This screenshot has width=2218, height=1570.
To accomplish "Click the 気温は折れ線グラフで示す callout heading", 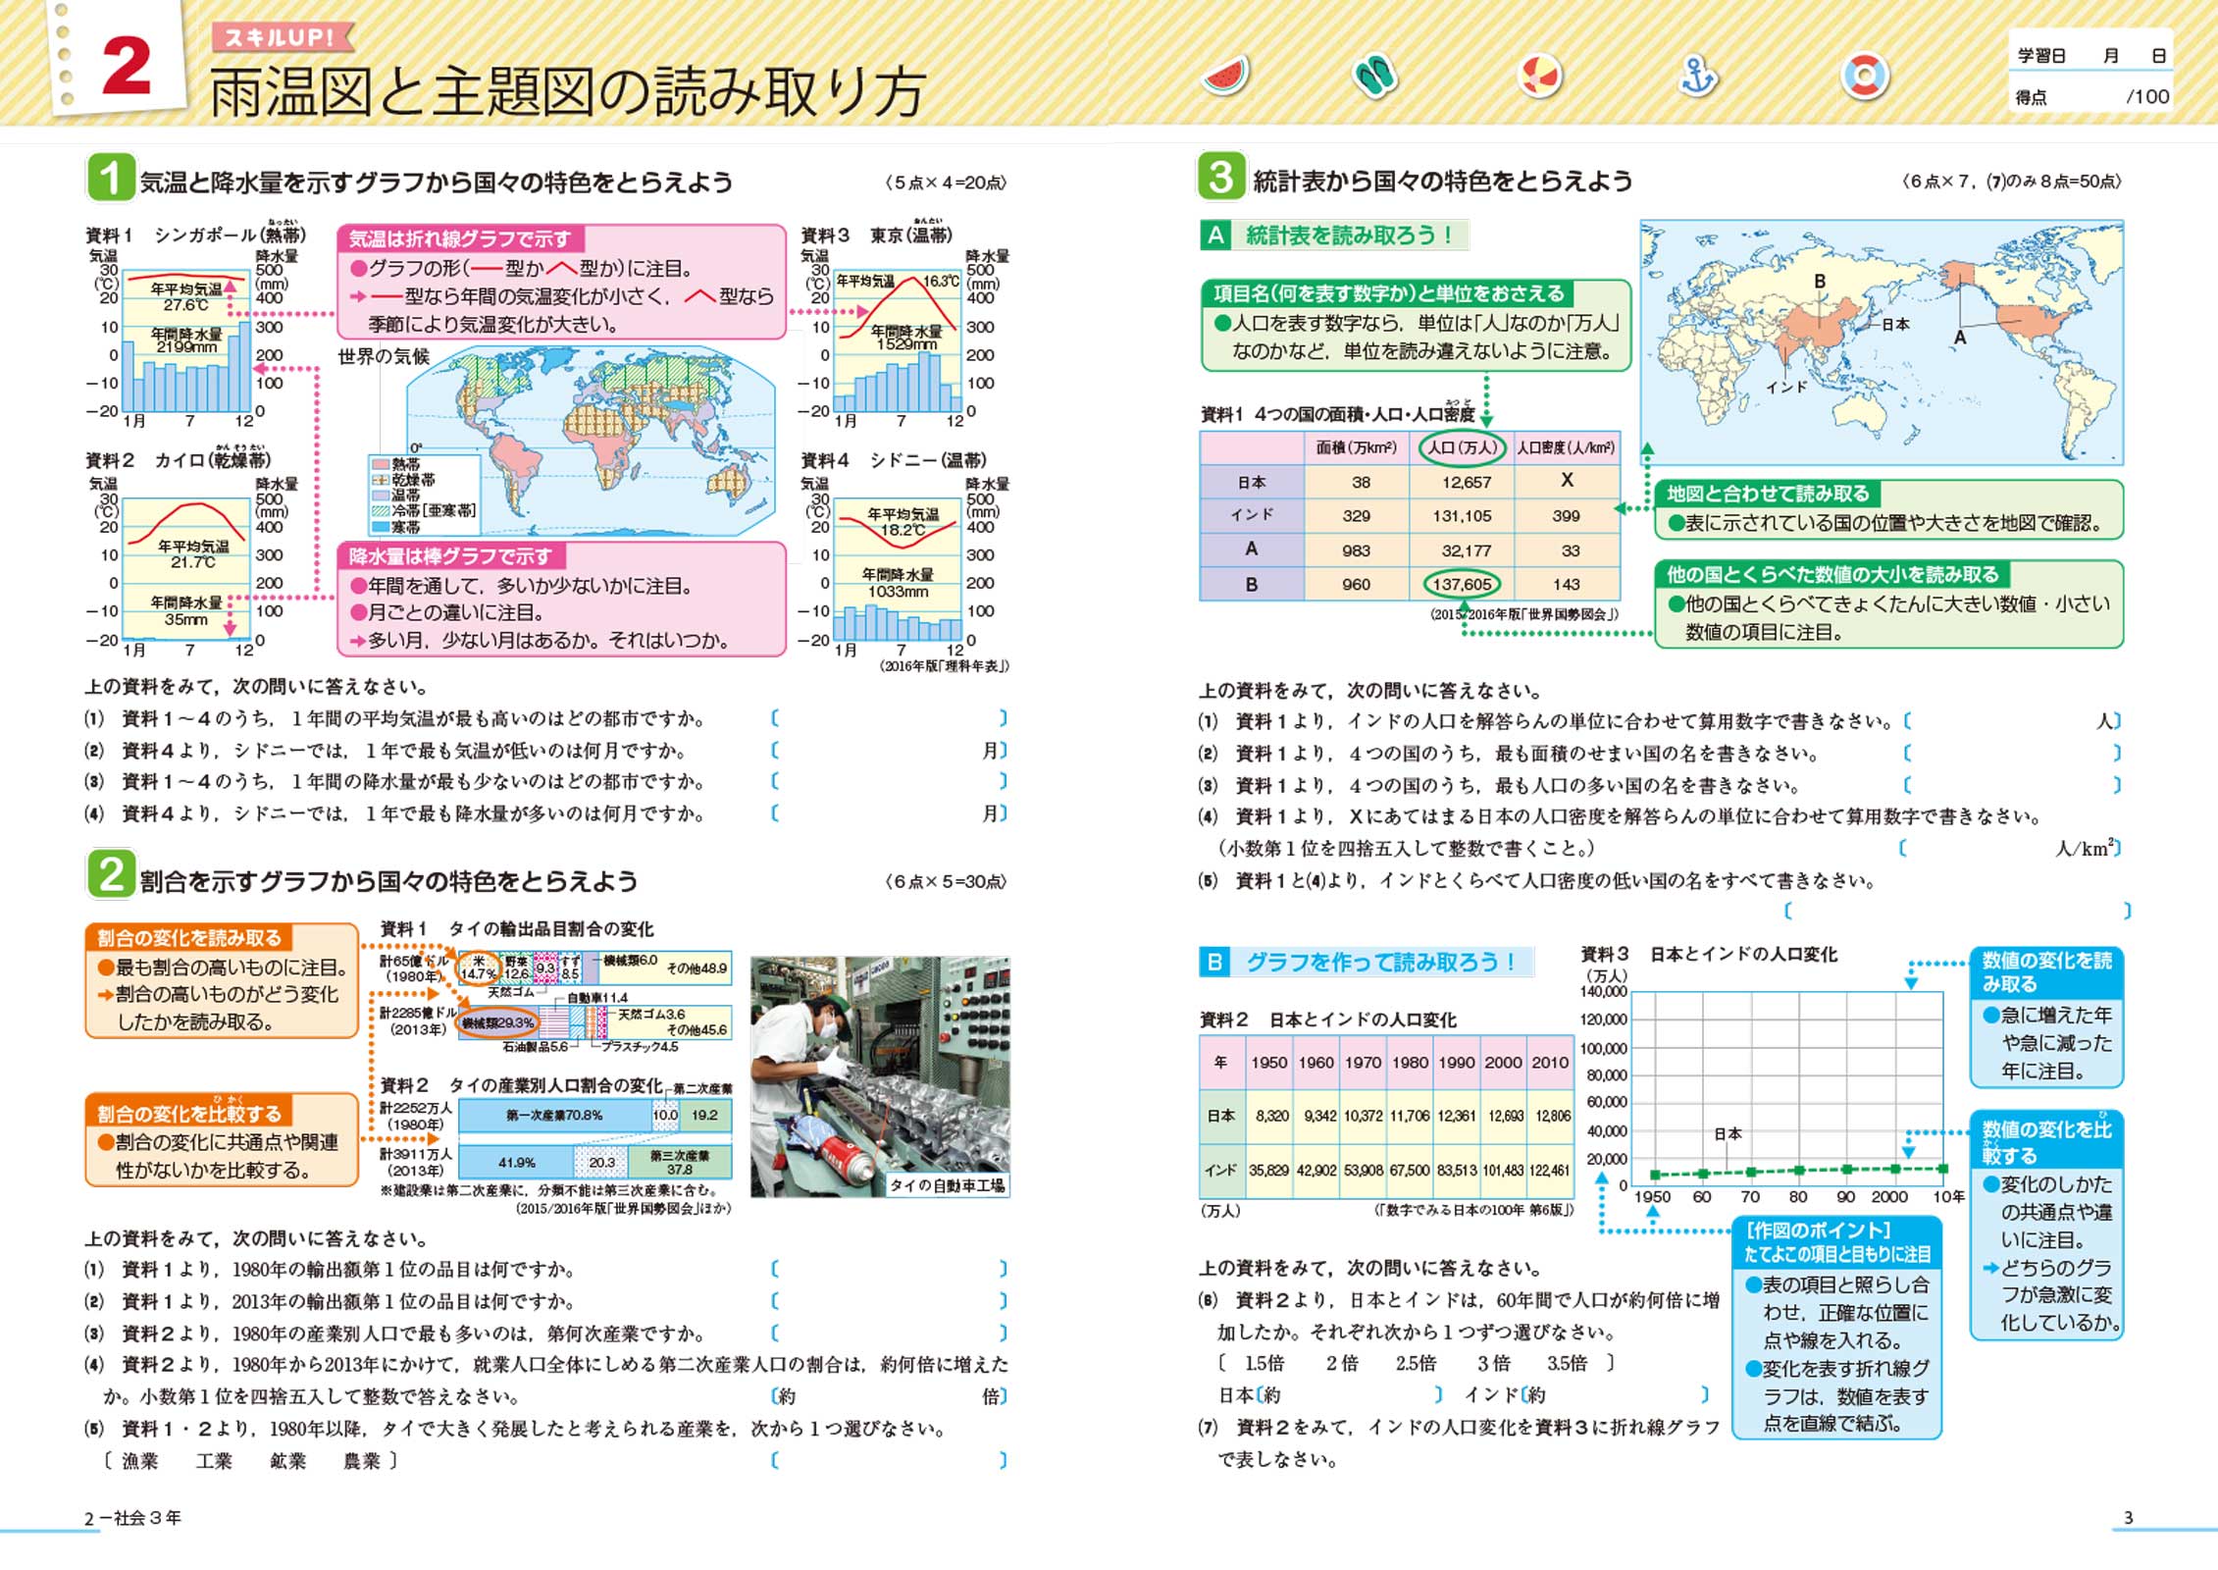I will (459, 238).
